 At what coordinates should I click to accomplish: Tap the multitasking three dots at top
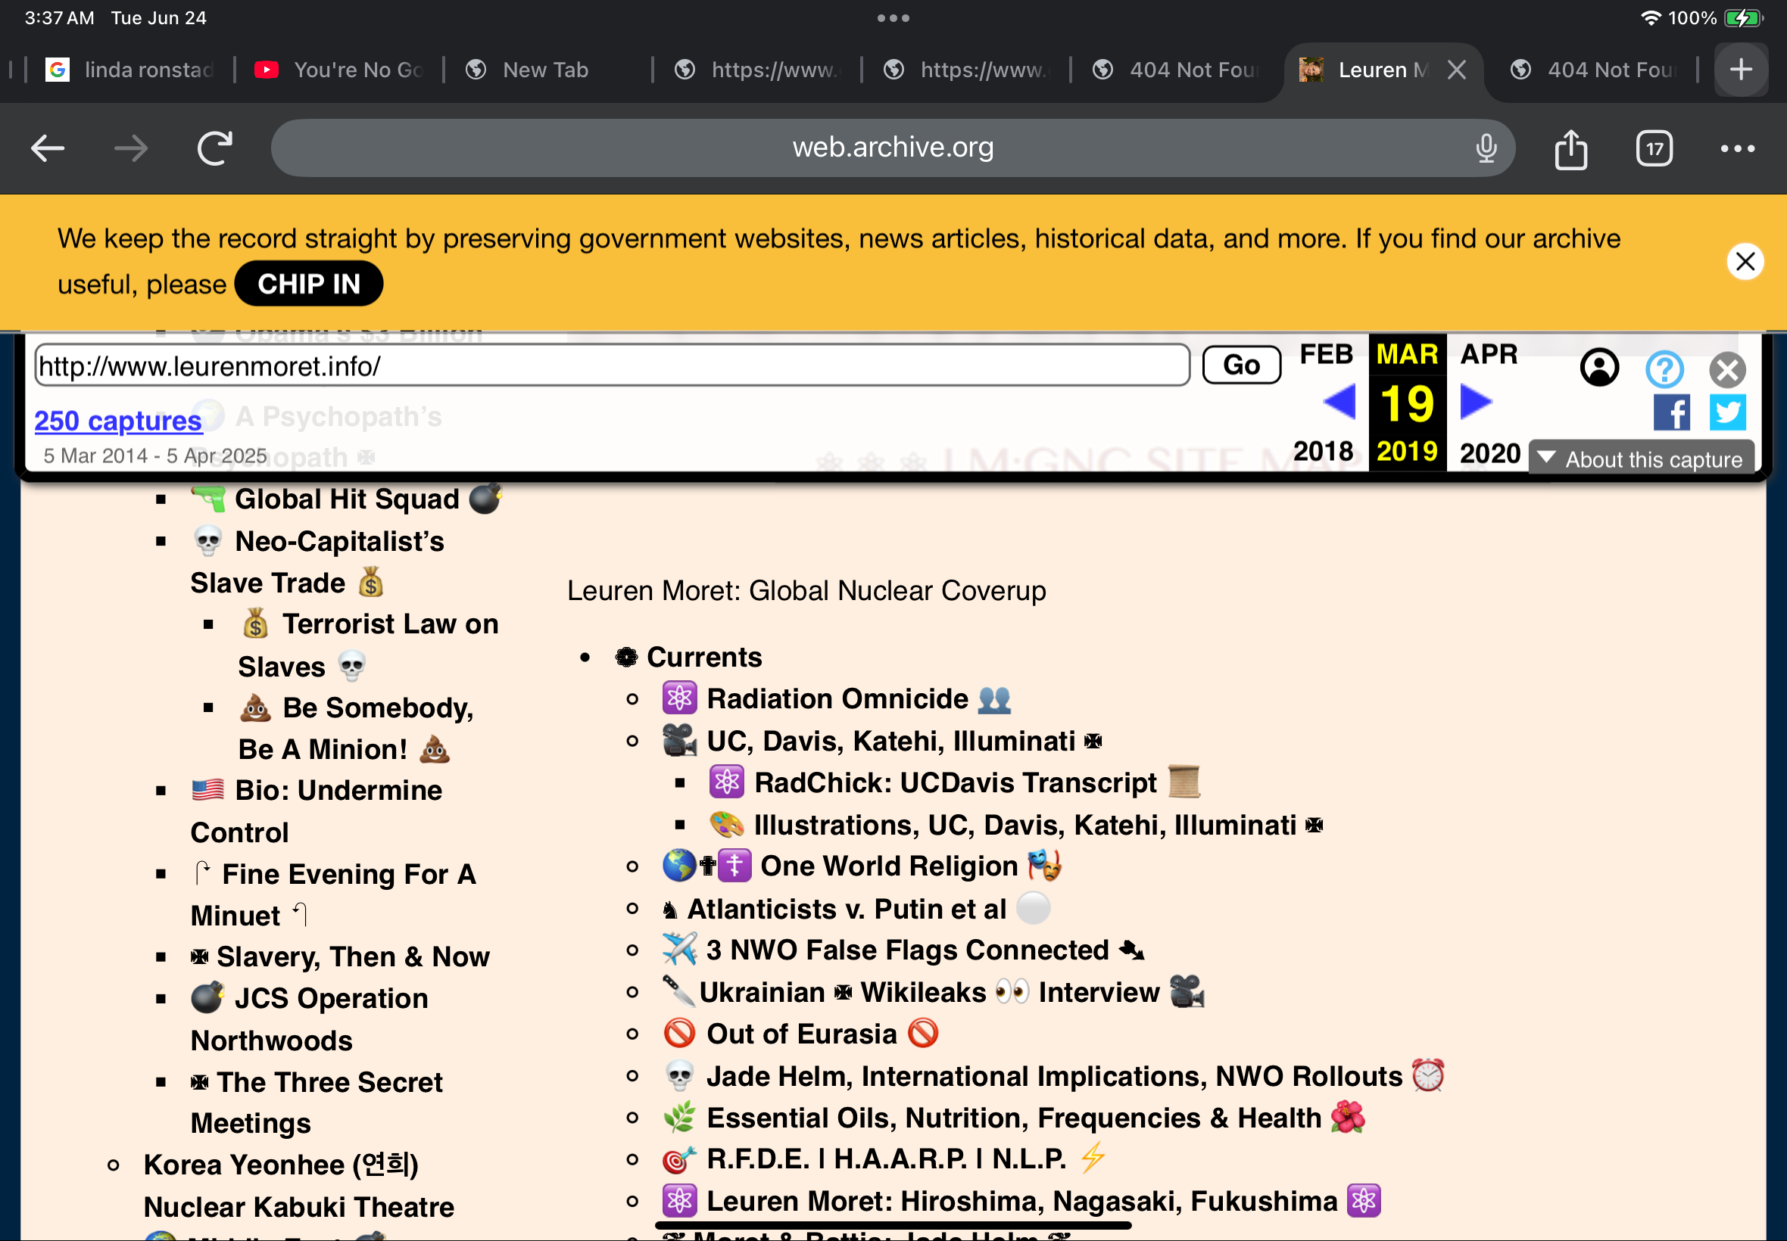(x=893, y=18)
